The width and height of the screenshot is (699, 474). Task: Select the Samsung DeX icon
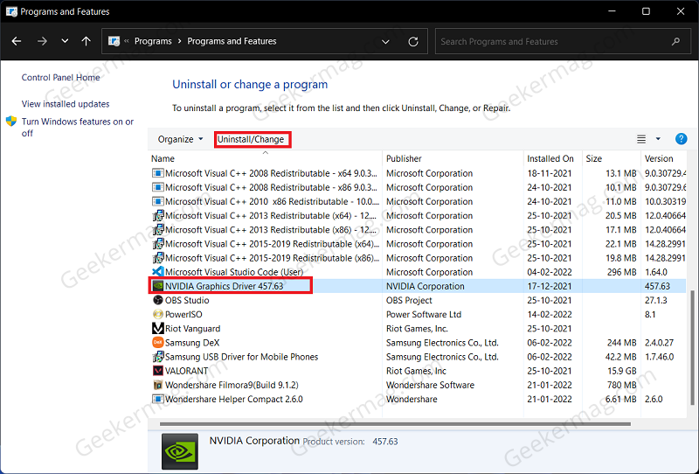click(x=158, y=343)
